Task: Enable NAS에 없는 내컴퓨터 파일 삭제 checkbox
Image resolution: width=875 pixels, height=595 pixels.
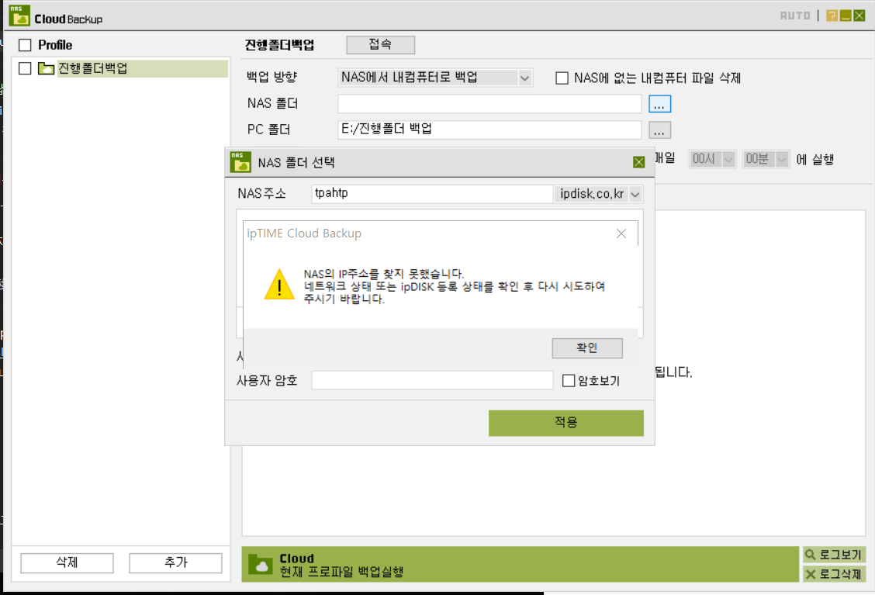Action: click(562, 78)
